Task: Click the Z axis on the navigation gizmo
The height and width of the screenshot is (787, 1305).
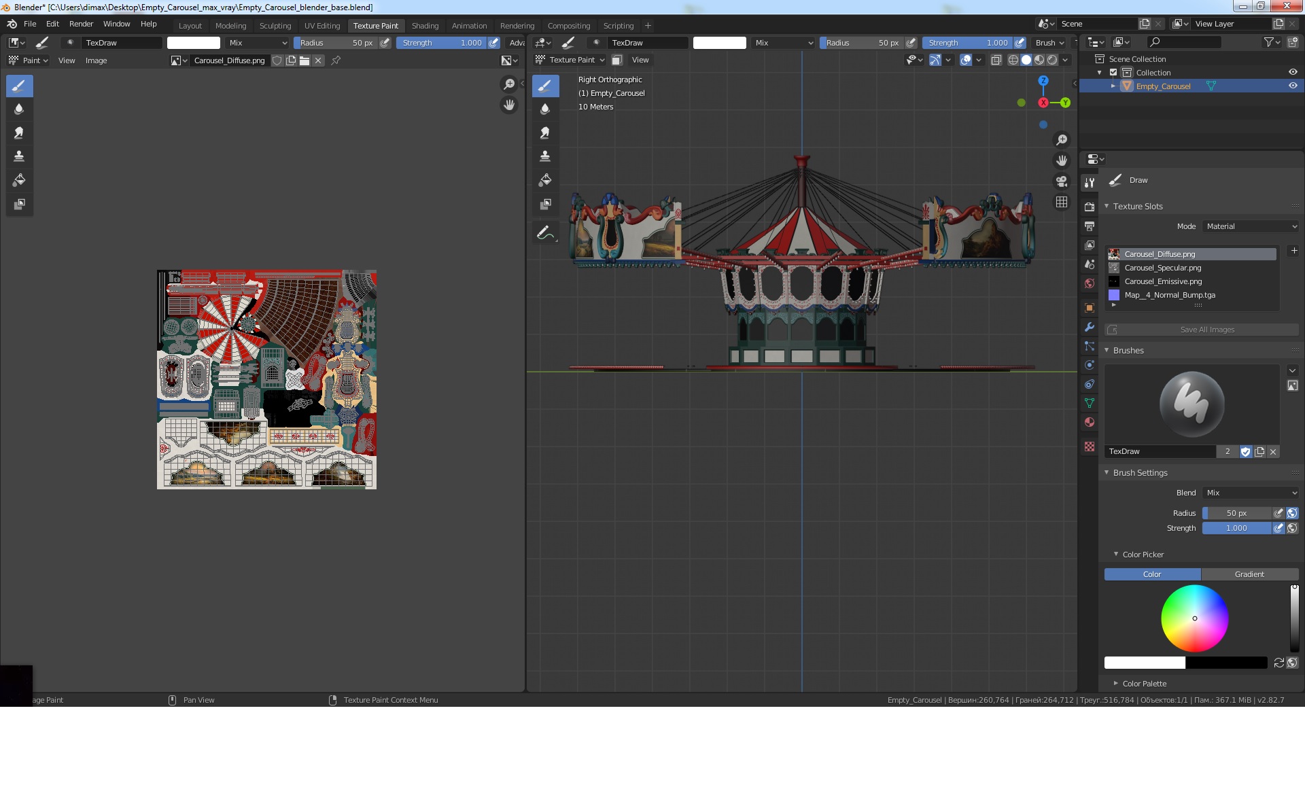Action: coord(1043,81)
